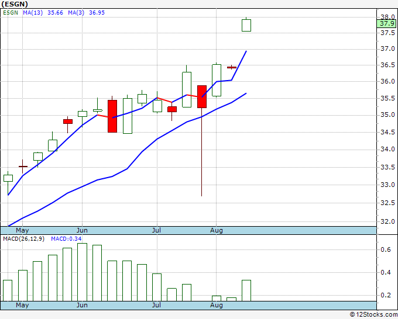
Task: Click Jun on the MACD panel time axis
Action: coord(82,305)
